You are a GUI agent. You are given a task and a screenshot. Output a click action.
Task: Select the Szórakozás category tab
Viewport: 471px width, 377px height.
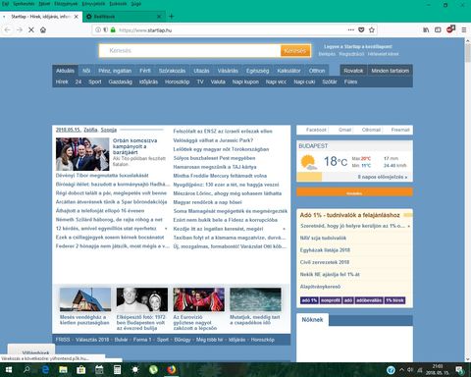(172, 71)
